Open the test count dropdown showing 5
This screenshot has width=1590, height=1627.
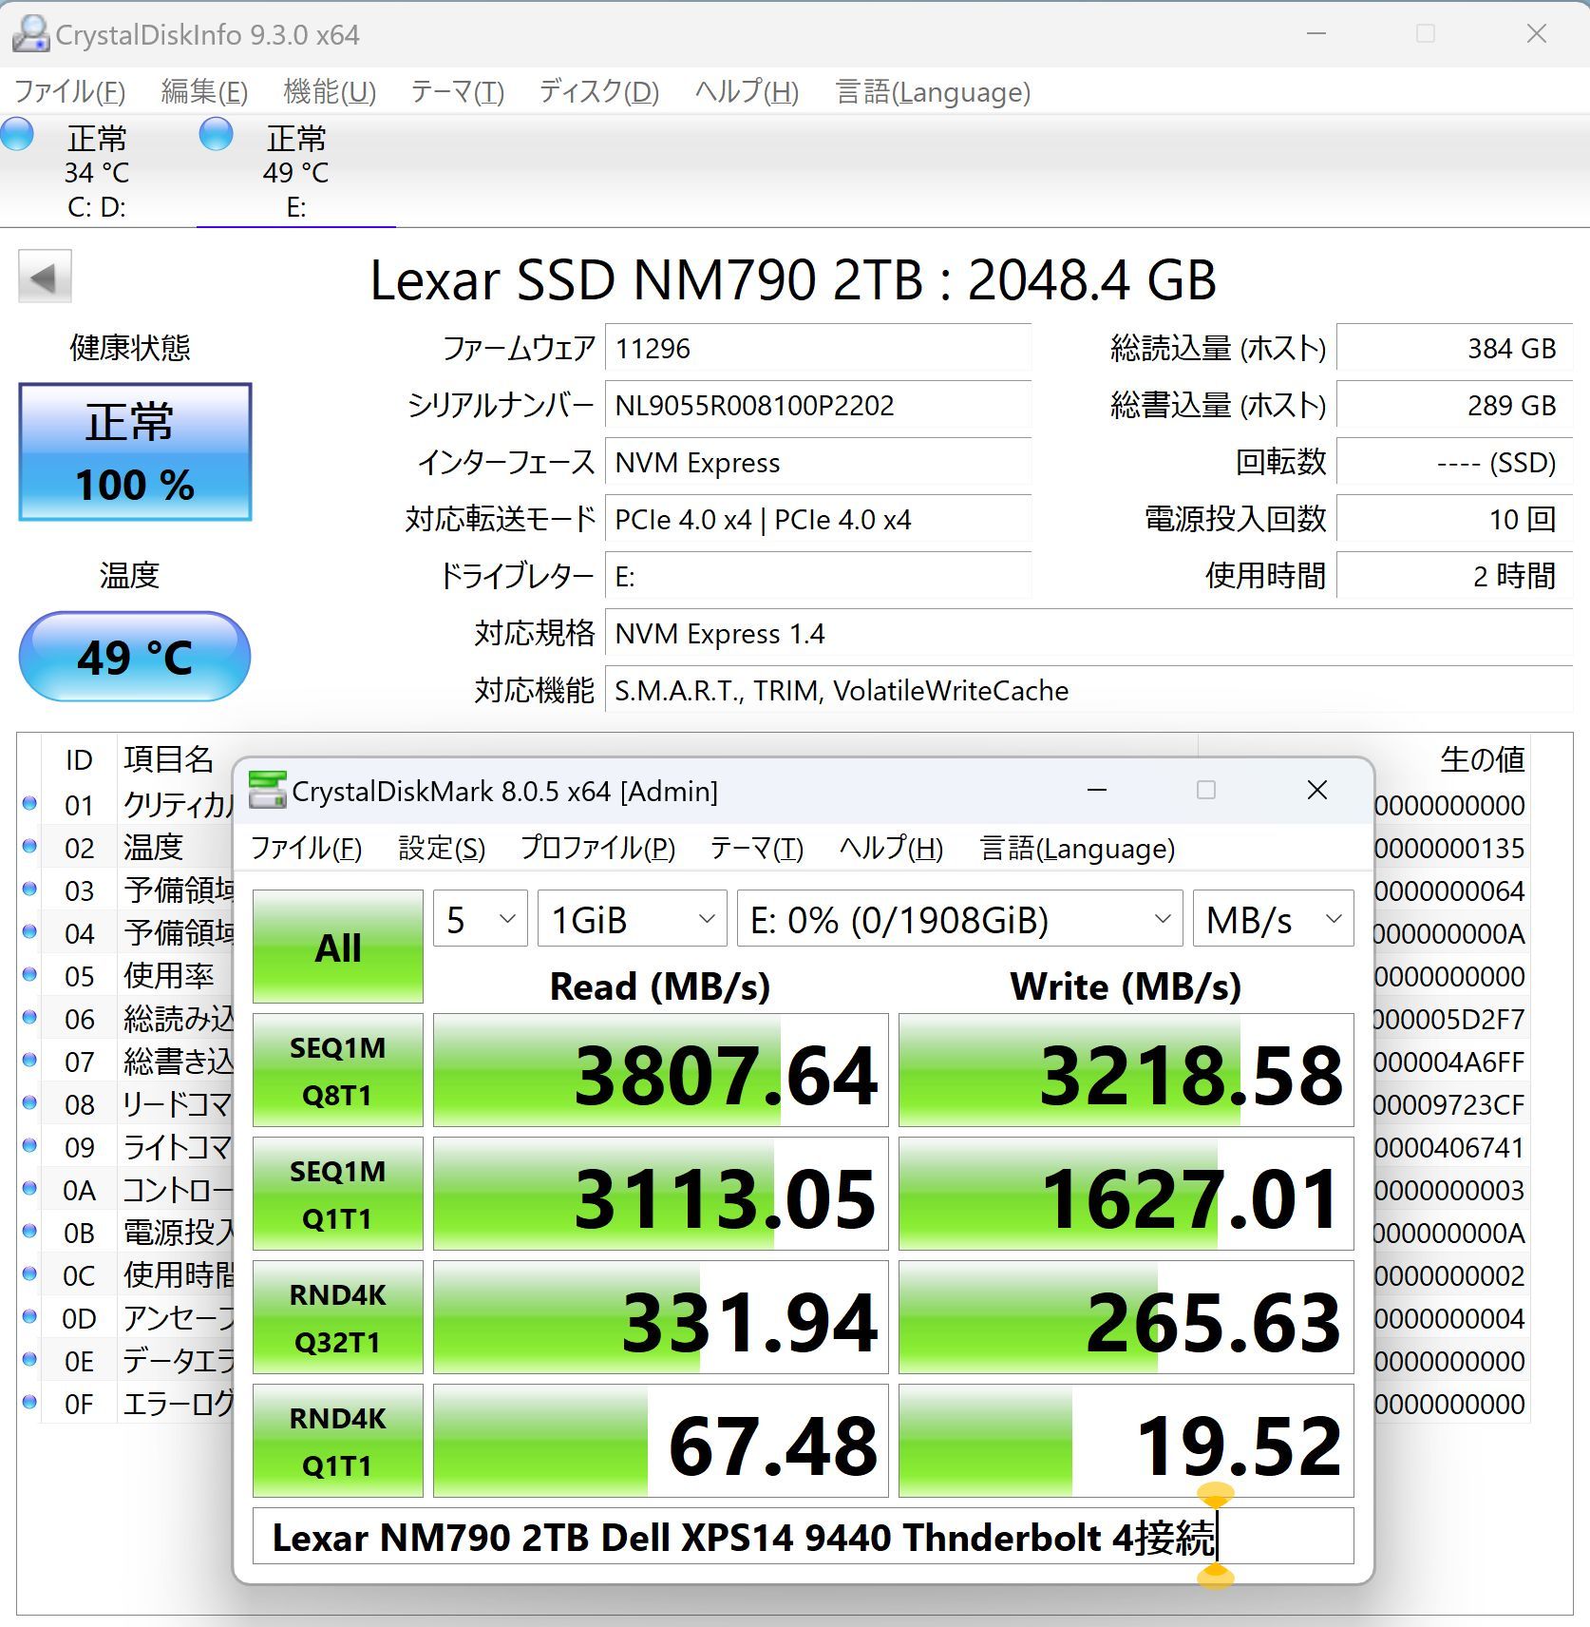[x=481, y=919]
